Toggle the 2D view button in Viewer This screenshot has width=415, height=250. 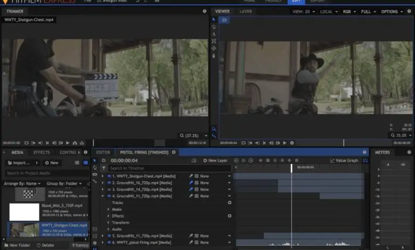[x=224, y=20]
